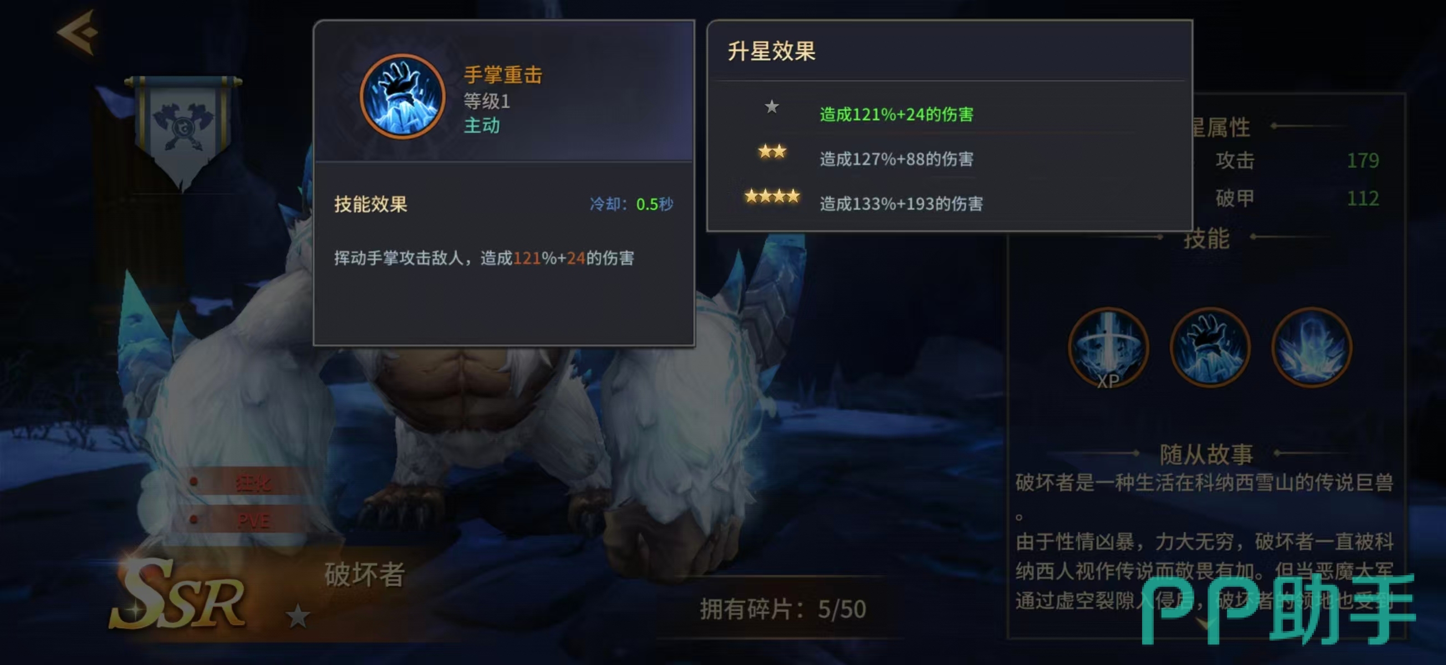Select the two-star 127%+88 damage row

[x=949, y=156]
